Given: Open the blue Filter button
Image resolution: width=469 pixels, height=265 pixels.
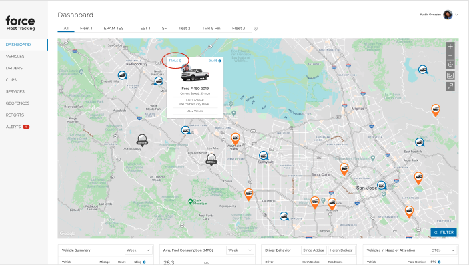Looking at the screenshot, I should [444, 232].
